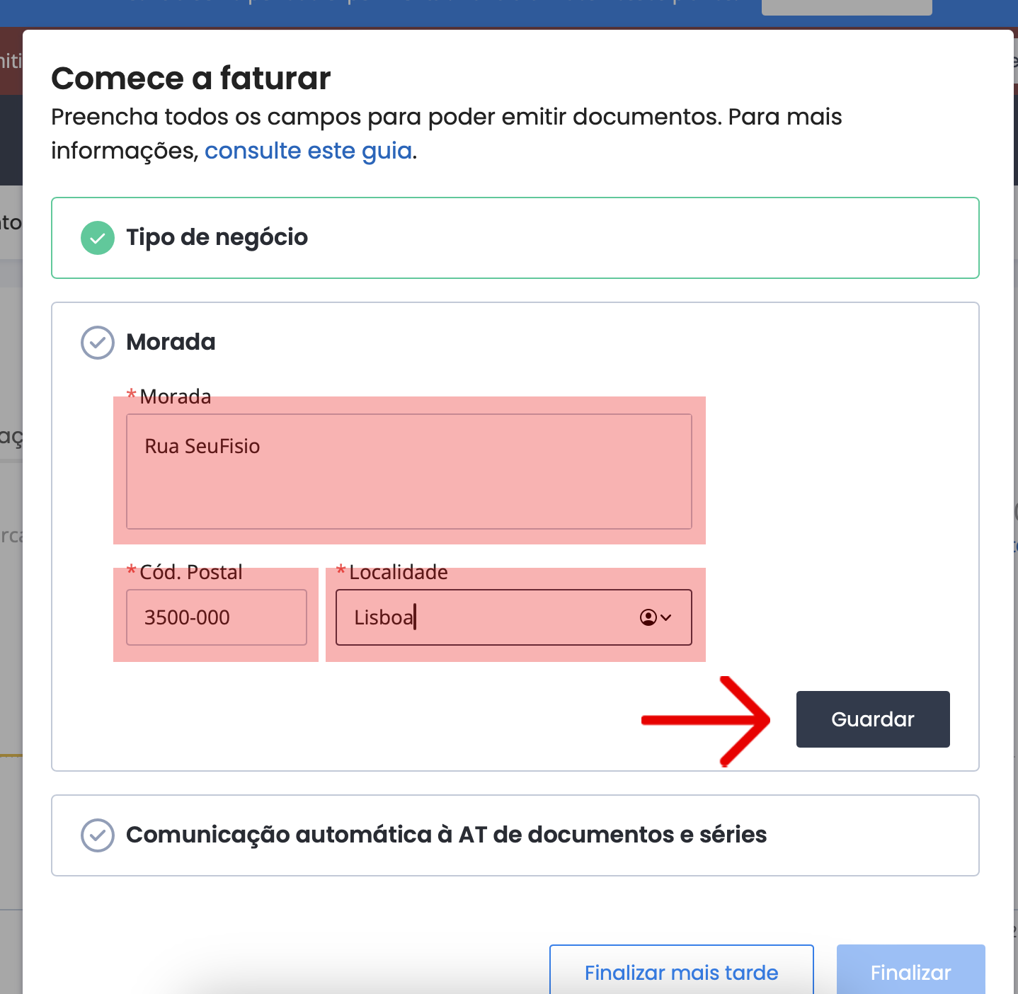
Task: Click the green check icon for Tipo de negócio
Action: pyautogui.click(x=98, y=238)
